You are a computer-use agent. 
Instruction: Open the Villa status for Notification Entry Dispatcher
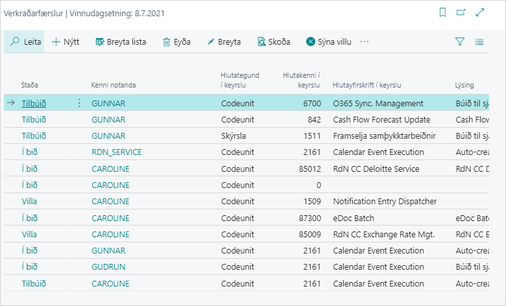coord(29,201)
